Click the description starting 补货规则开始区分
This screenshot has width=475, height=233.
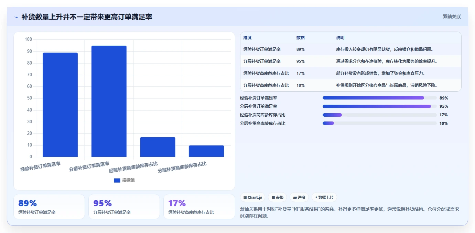coord(387,85)
